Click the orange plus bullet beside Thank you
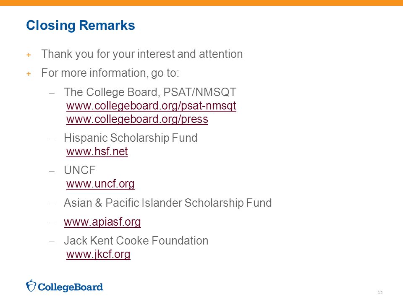Image resolution: width=403 pixels, height=302 pixels. point(29,55)
